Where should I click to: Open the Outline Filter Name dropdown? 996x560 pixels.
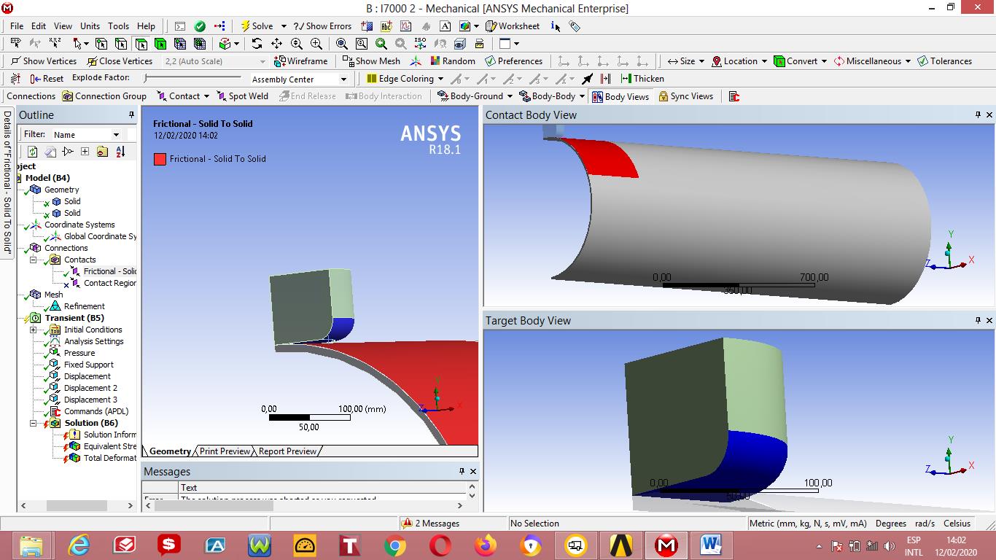[116, 135]
